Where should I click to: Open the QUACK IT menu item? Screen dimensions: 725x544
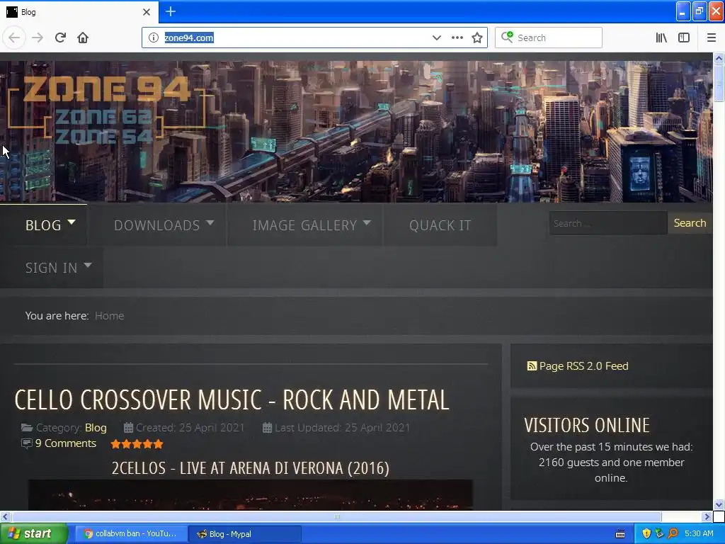click(x=440, y=225)
